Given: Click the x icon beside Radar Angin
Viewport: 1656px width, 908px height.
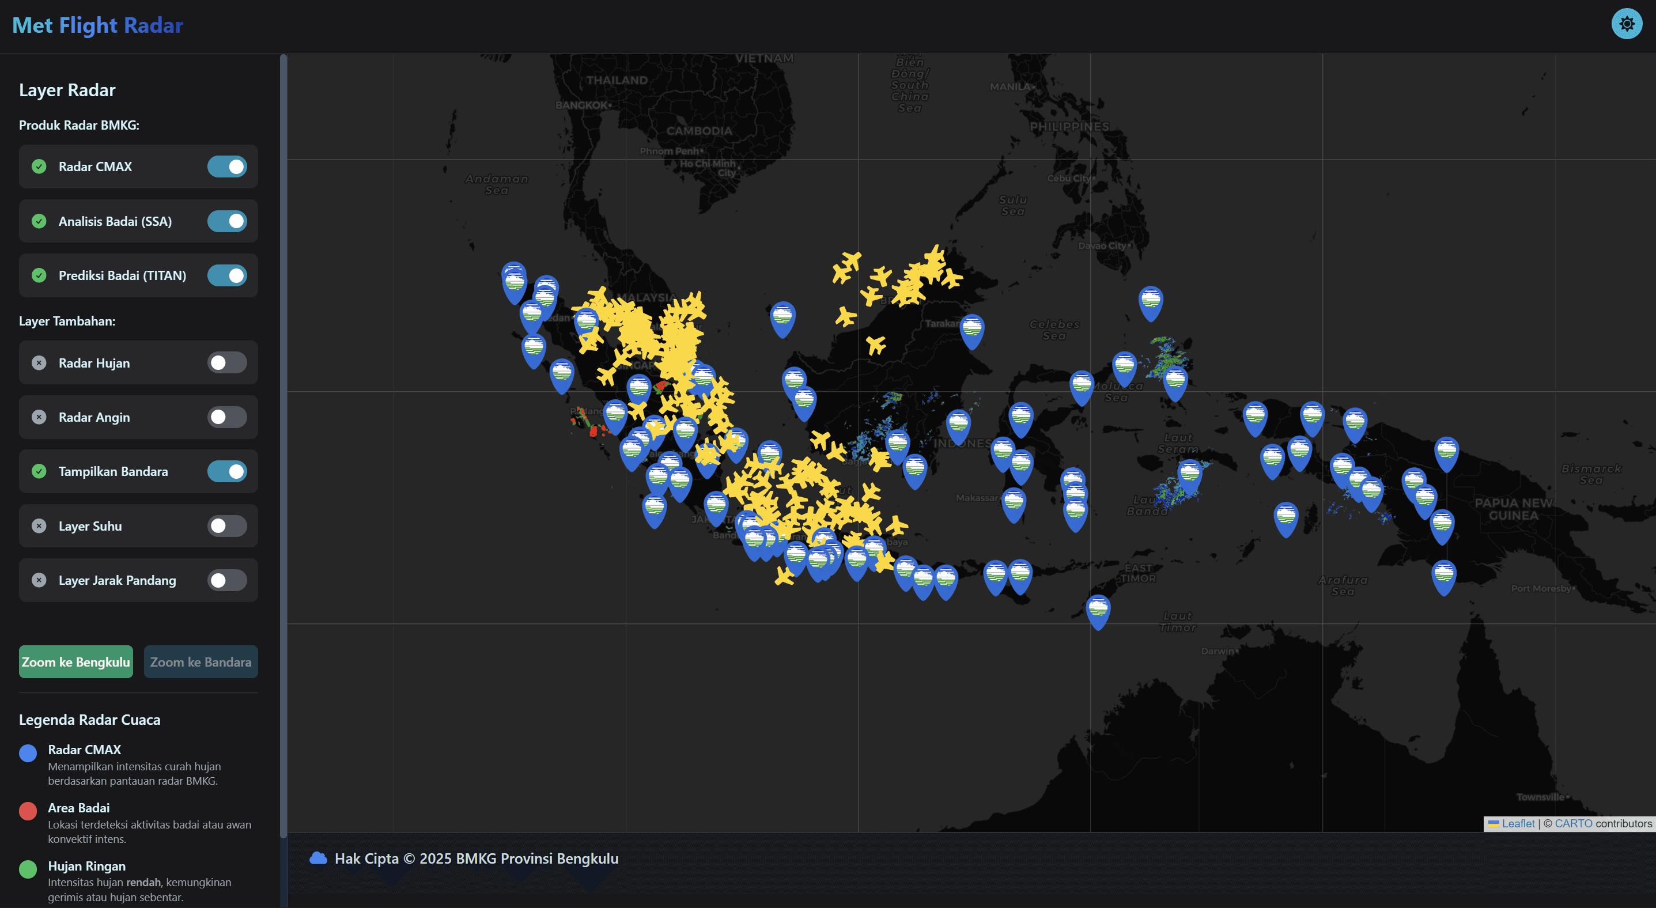Looking at the screenshot, I should (x=39, y=417).
